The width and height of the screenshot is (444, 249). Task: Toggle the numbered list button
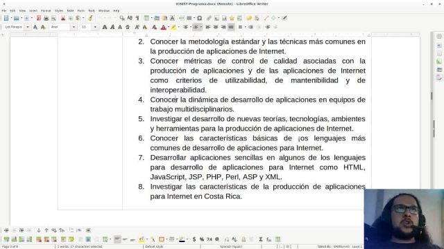click(196, 27)
